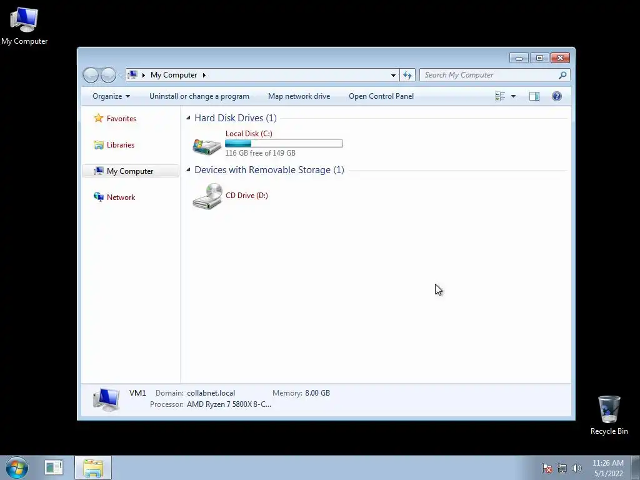The image size is (640, 480).
Task: Open the Windows Start orb
Action: [17, 467]
